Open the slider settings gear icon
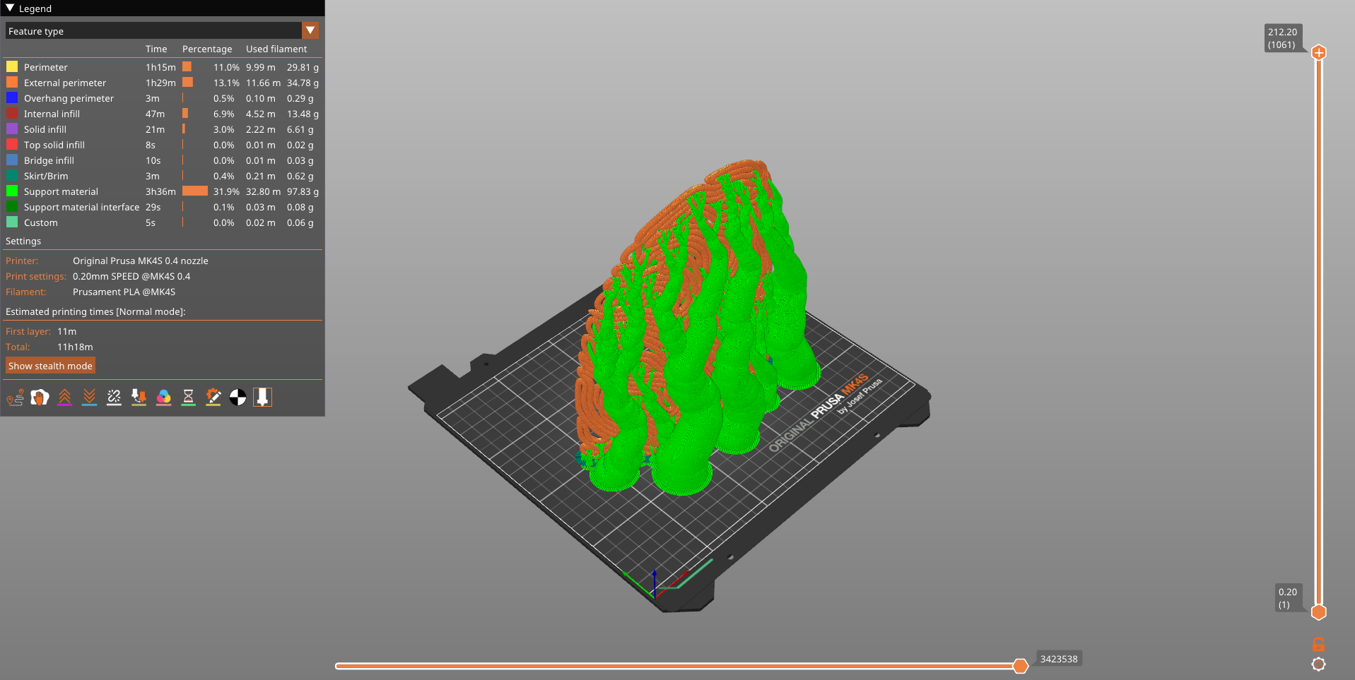 pyautogui.click(x=1318, y=664)
